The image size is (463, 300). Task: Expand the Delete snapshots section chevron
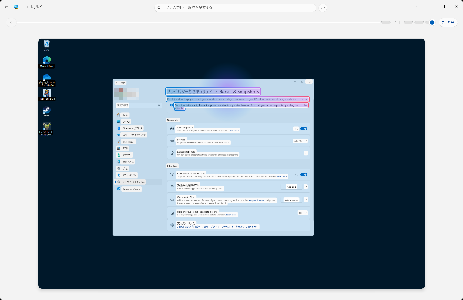point(306,153)
